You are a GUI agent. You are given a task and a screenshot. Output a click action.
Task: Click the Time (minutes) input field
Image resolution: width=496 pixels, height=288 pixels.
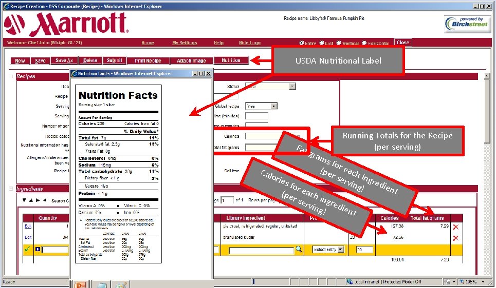pyautogui.click(x=256, y=116)
